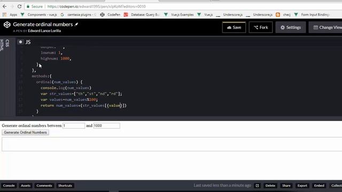Open Change View menu
This screenshot has width=342, height=192.
tap(325, 27)
